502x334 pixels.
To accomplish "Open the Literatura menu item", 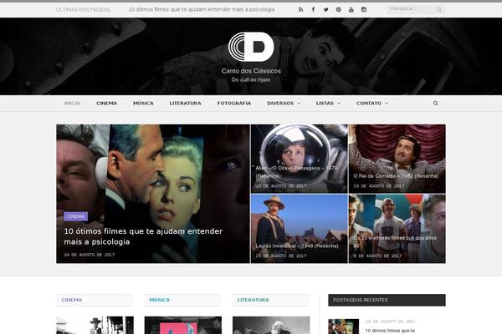I will (x=186, y=104).
